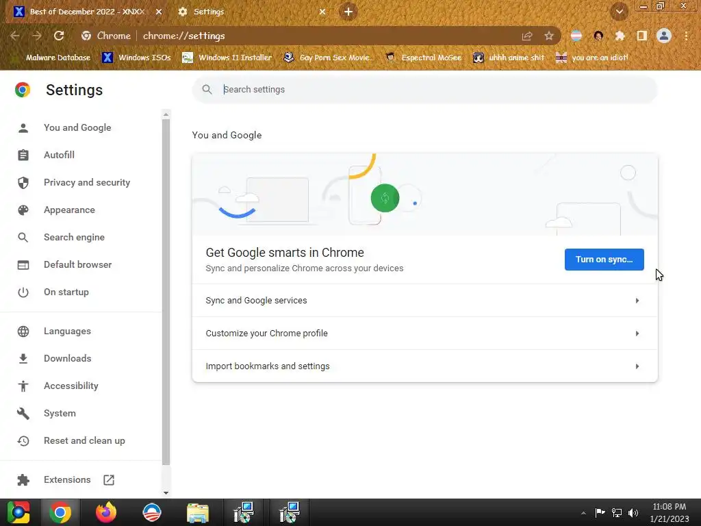Open Default browser settings section
701x526 pixels.
click(x=78, y=264)
